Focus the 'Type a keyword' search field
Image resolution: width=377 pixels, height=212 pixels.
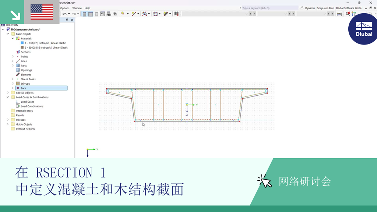click(269, 8)
